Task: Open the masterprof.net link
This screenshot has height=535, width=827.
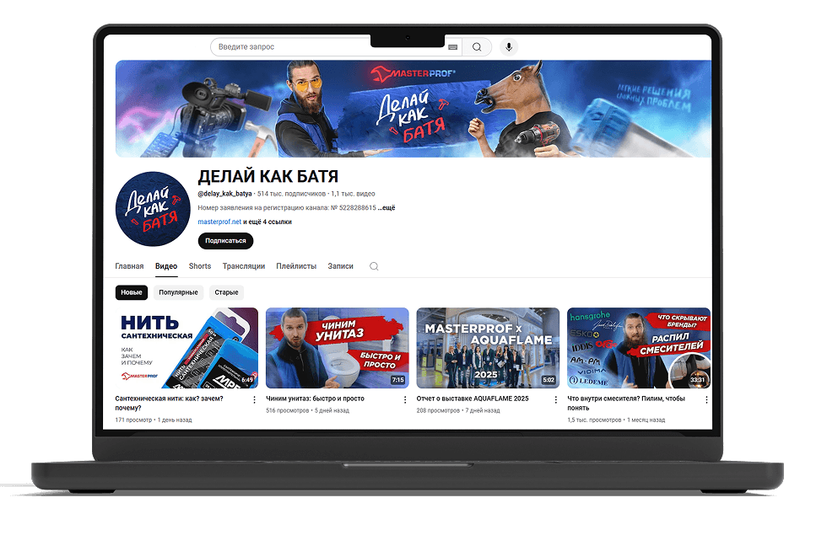Action: 219,222
